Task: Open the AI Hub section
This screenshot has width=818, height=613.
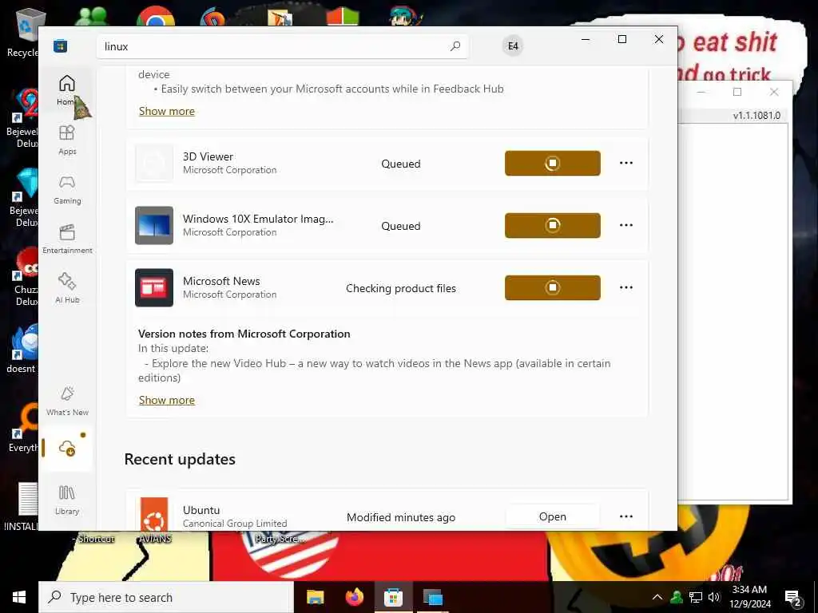Action: [x=67, y=288]
